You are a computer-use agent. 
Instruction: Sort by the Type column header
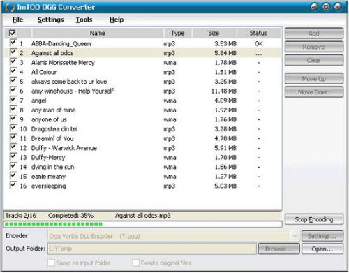[x=178, y=33]
